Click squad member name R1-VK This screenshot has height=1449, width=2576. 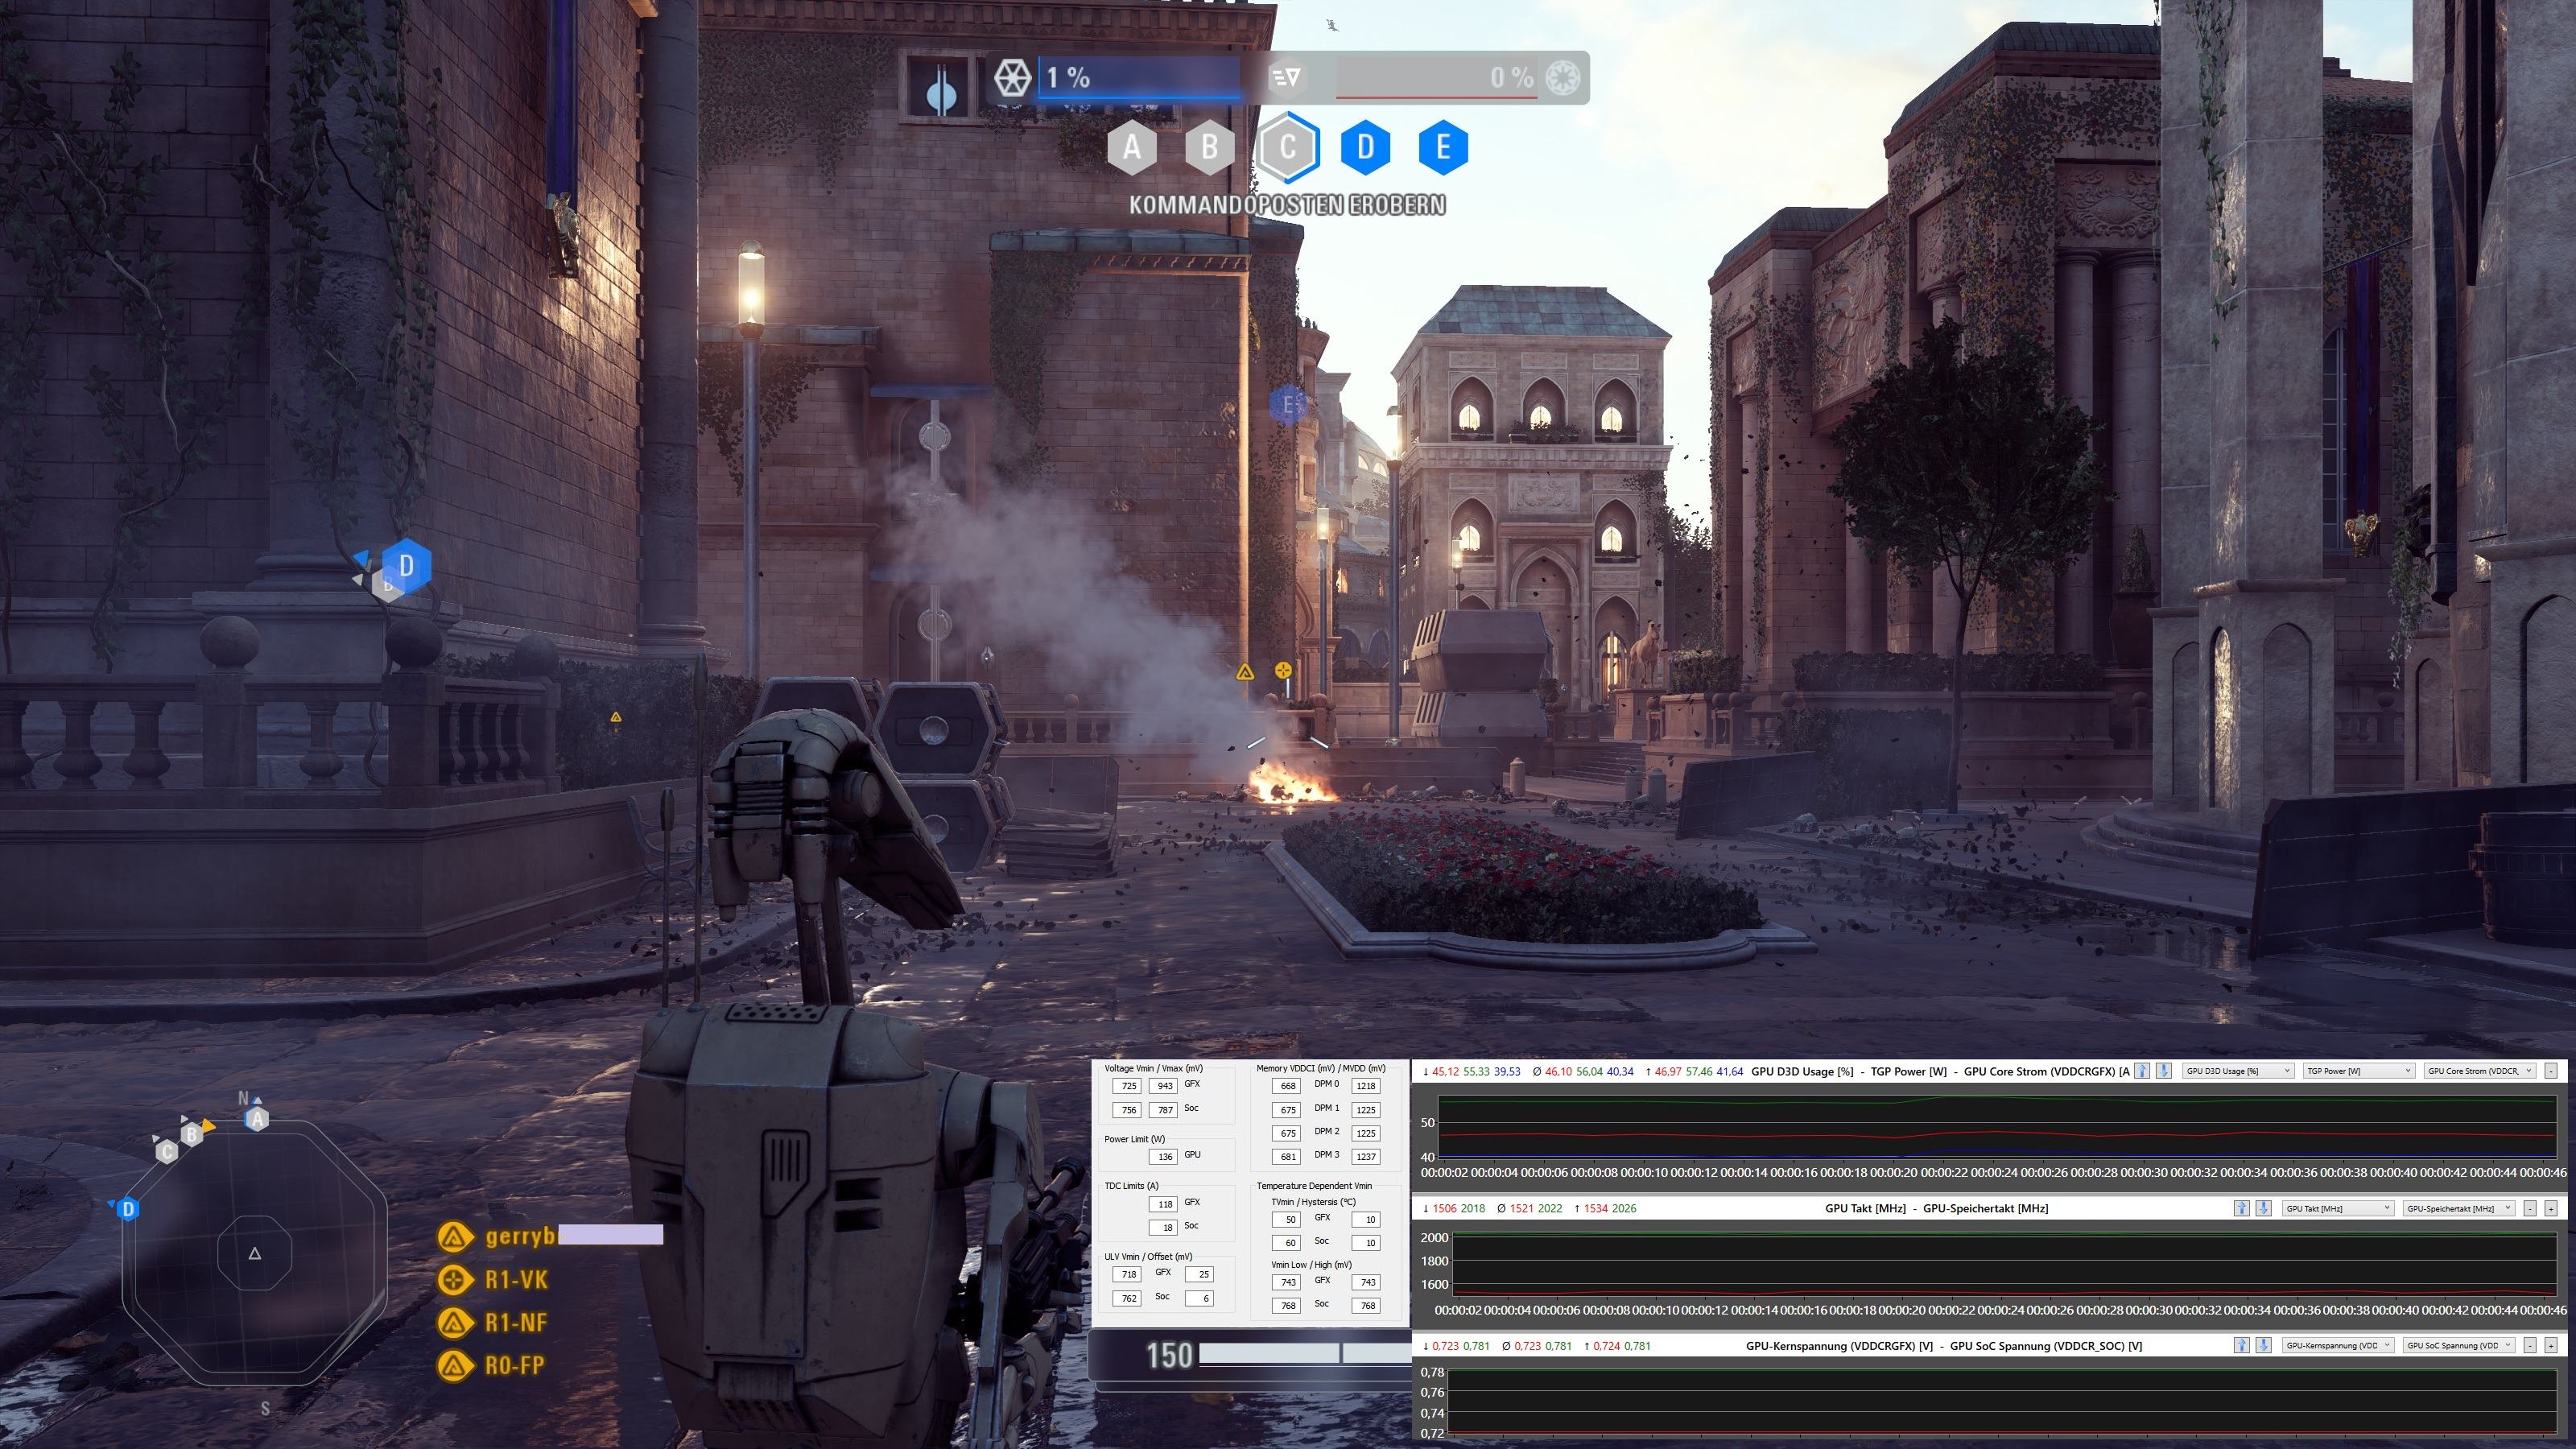tap(516, 1279)
